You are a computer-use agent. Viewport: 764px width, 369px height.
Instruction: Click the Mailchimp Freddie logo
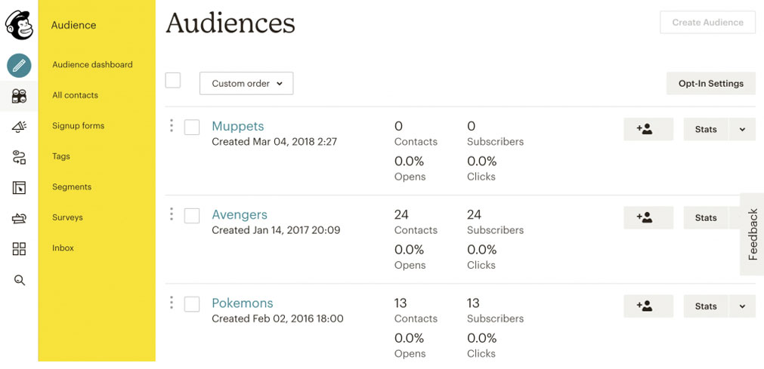tap(19, 25)
